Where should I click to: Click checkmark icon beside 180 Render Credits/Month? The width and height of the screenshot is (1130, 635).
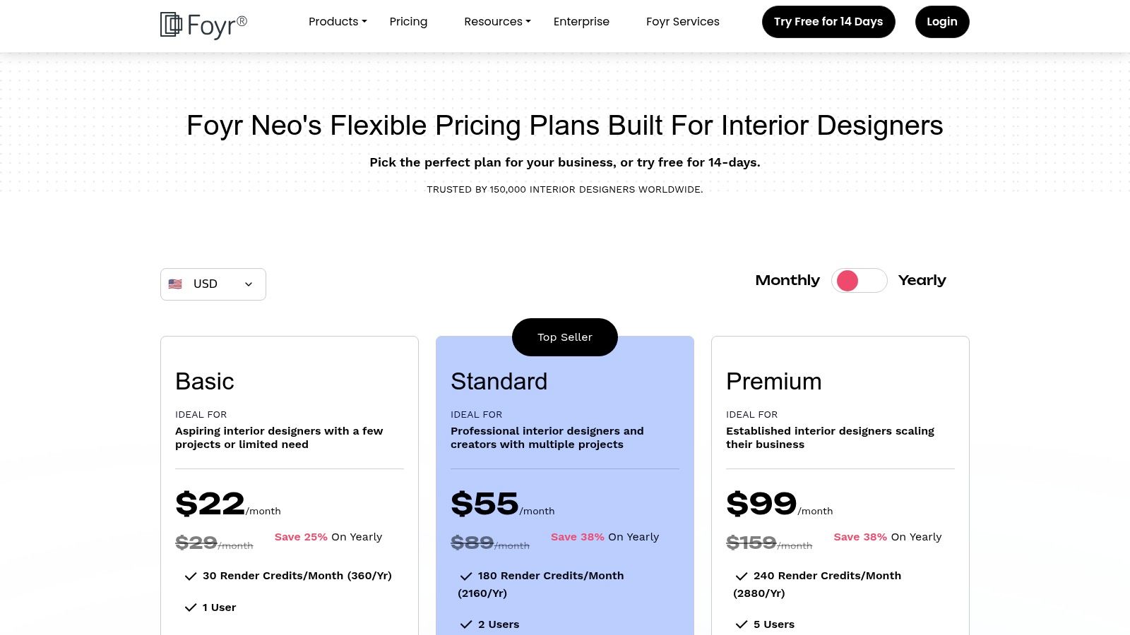[465, 576]
